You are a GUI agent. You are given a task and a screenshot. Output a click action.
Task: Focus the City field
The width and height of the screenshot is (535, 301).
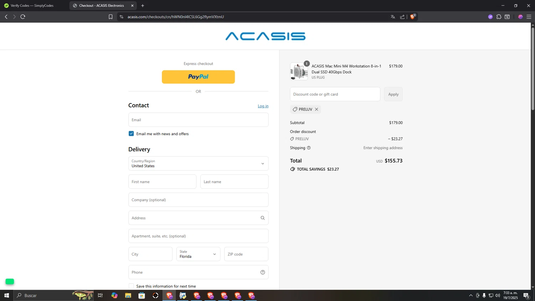click(151, 254)
